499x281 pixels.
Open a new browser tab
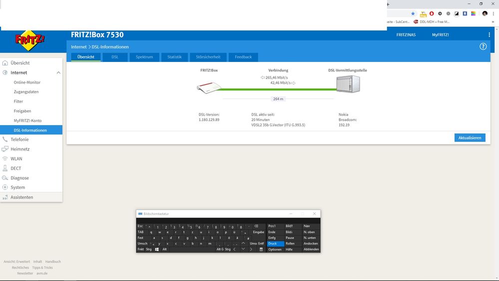point(388,4)
